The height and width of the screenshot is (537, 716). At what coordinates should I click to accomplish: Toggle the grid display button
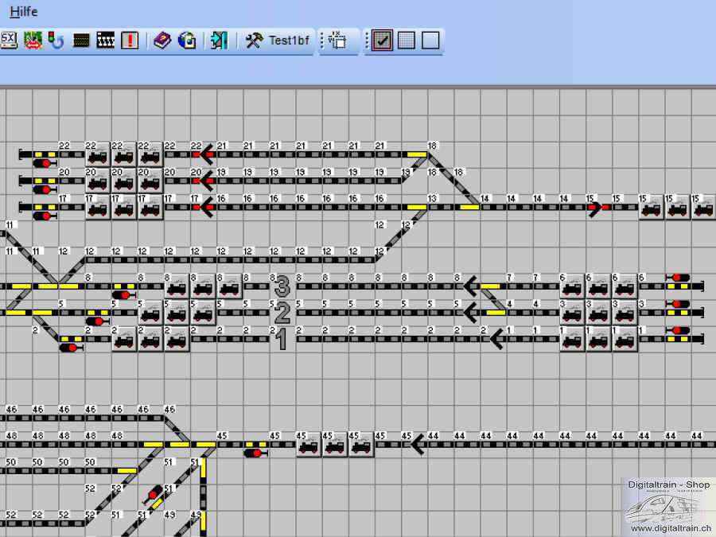[x=407, y=41]
